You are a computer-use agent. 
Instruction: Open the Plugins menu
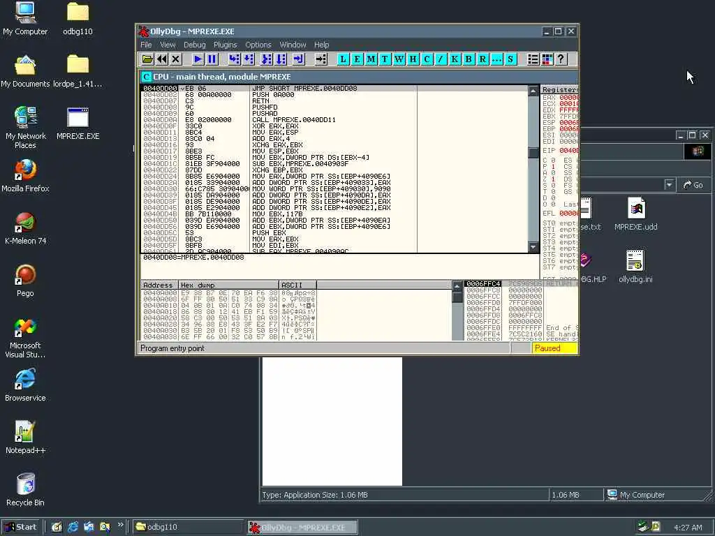coord(226,45)
